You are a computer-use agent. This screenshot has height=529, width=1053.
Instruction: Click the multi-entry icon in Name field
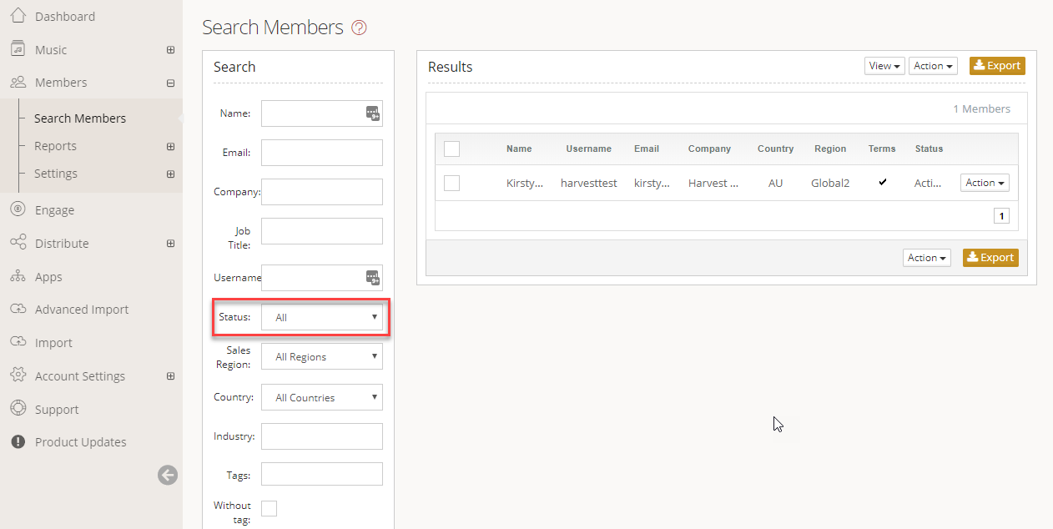click(373, 113)
